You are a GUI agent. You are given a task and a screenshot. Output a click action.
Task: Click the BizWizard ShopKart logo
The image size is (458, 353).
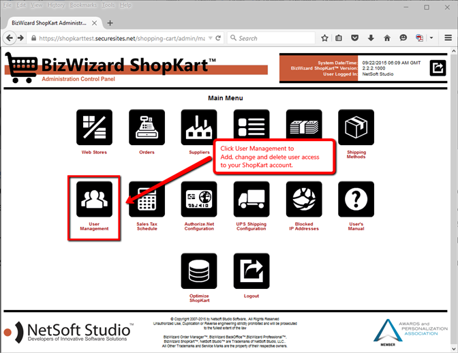point(136,67)
